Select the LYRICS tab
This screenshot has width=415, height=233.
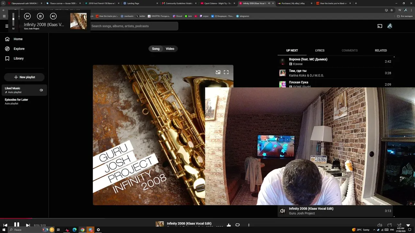(320, 50)
